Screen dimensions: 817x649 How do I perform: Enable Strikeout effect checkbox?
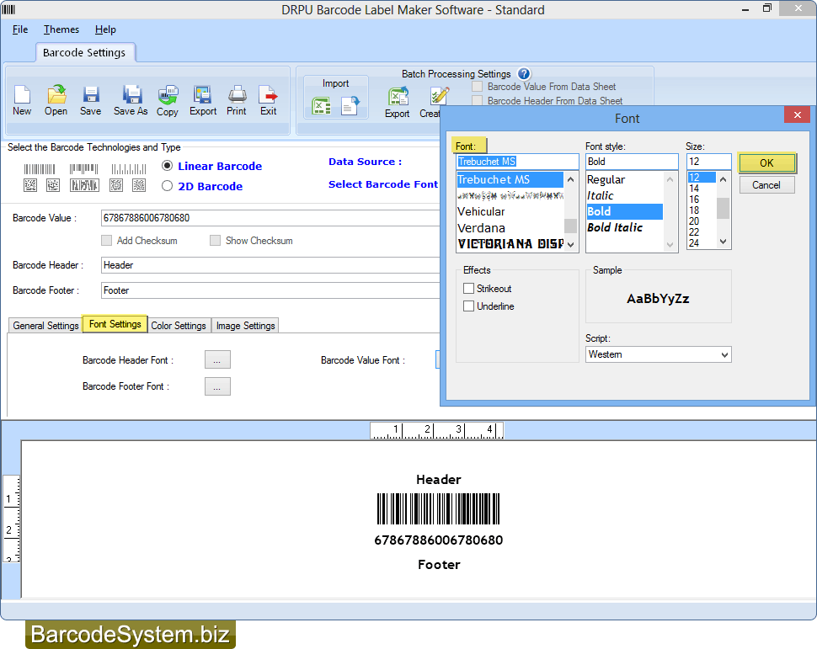click(469, 289)
